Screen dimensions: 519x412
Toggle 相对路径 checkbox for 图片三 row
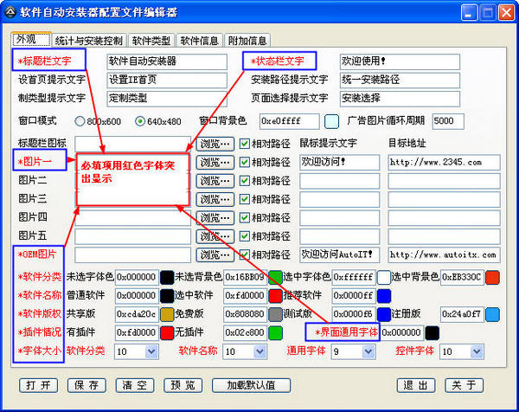coord(245,199)
